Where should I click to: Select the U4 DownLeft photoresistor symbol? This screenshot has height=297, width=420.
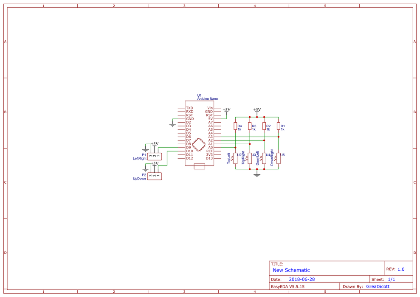pyautogui.click(x=264, y=158)
